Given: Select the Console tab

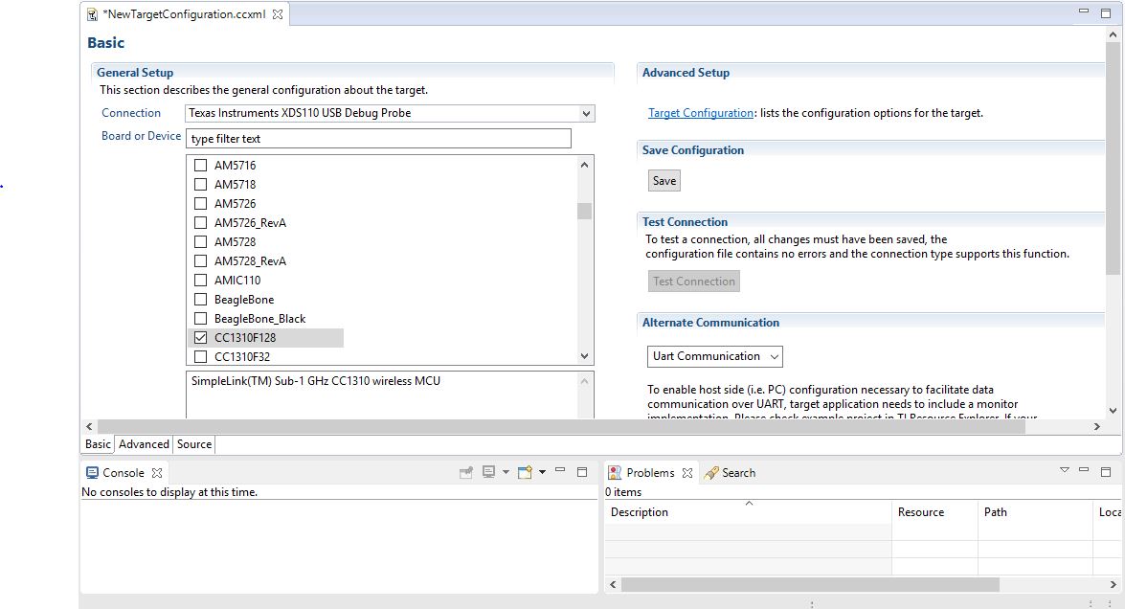Looking at the screenshot, I should [x=124, y=473].
